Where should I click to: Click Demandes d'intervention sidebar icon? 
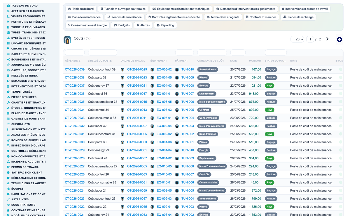point(8,81)
